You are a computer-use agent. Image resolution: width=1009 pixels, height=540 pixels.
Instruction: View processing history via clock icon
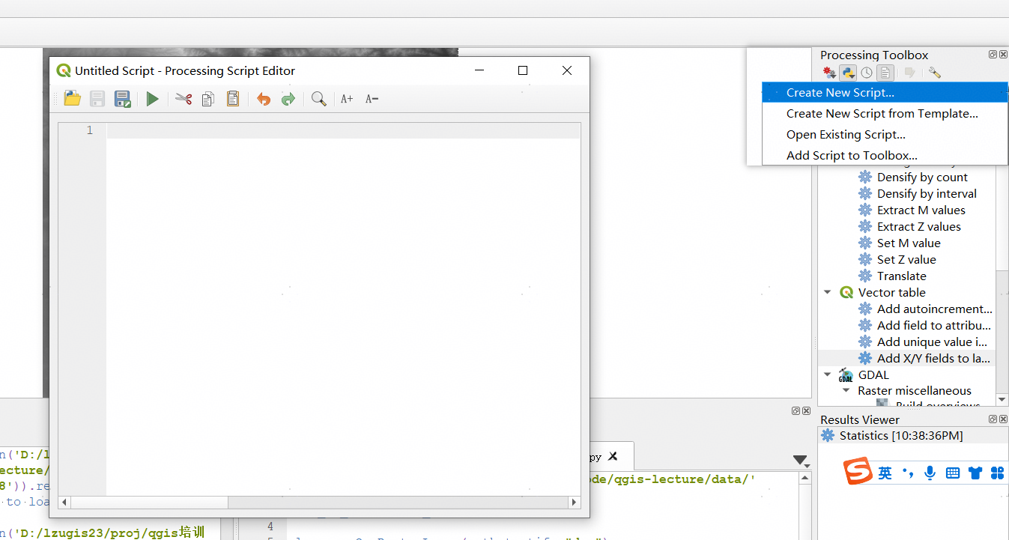[867, 73]
